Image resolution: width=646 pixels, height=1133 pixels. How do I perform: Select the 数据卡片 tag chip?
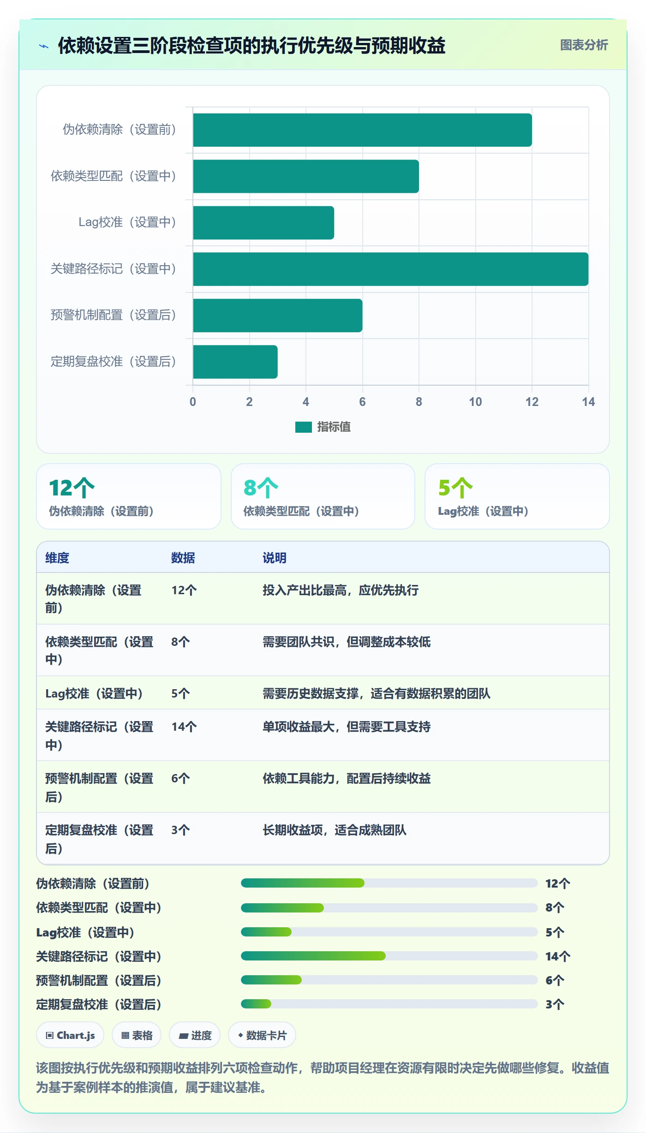262,1035
